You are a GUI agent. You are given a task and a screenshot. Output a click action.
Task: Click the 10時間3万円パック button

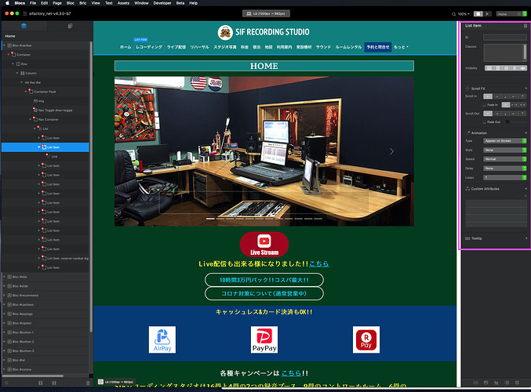click(264, 280)
